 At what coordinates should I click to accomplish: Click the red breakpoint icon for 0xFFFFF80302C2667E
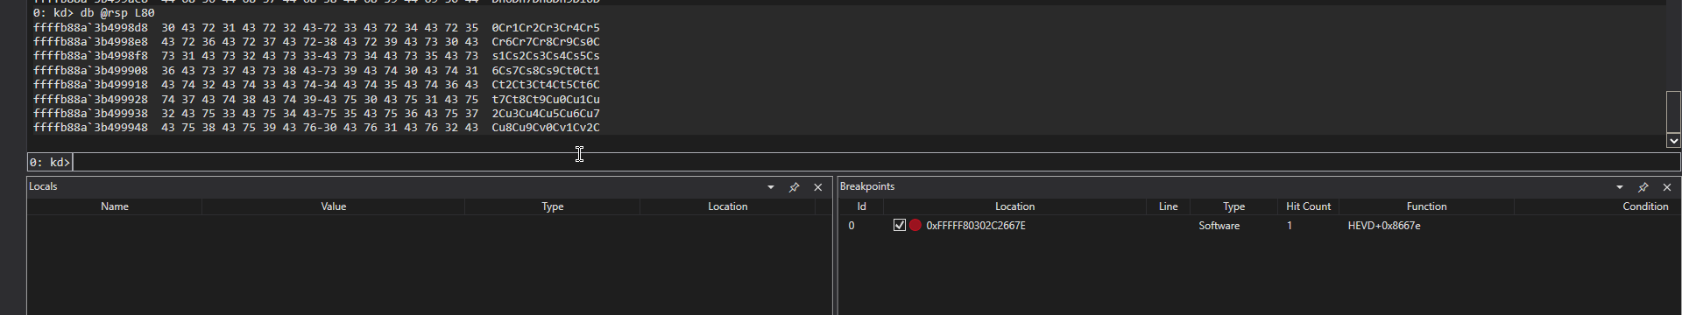pyautogui.click(x=915, y=225)
